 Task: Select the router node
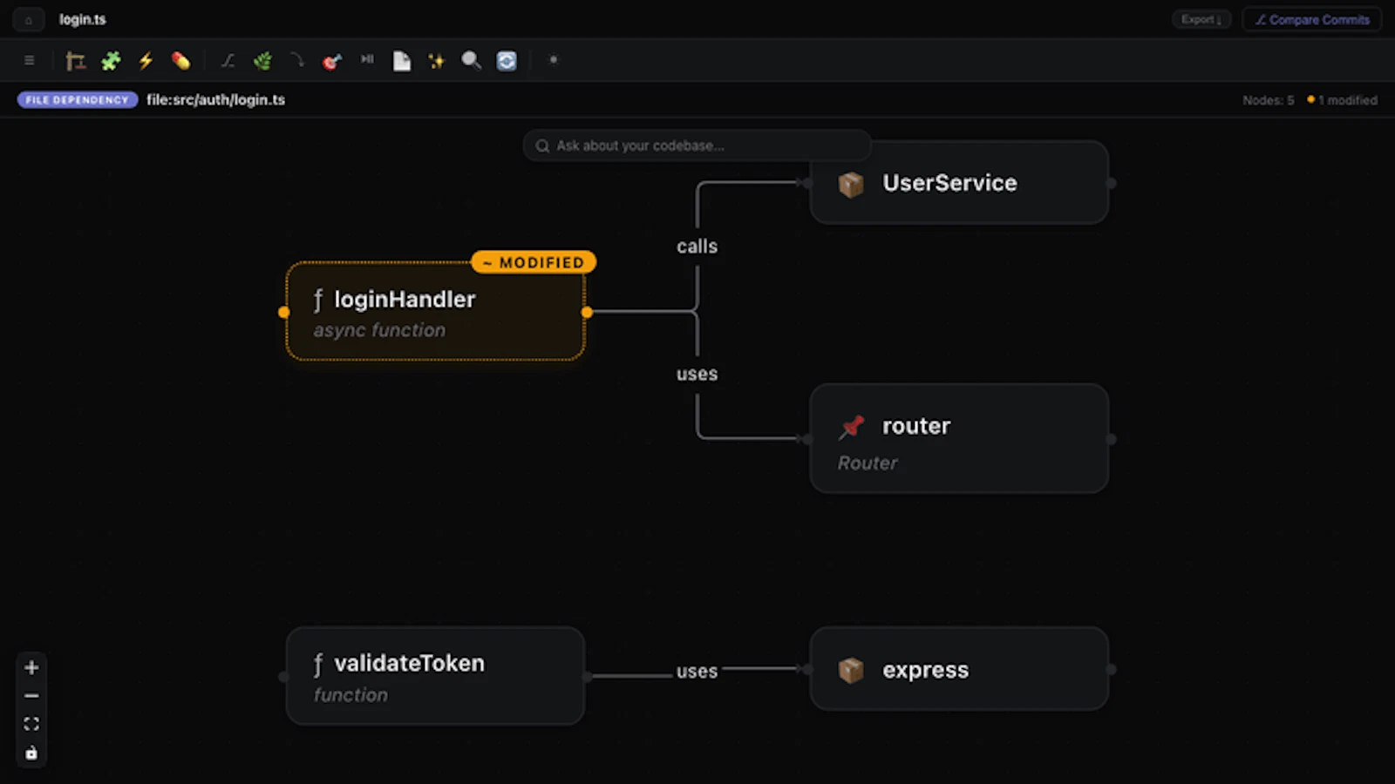[x=959, y=439]
